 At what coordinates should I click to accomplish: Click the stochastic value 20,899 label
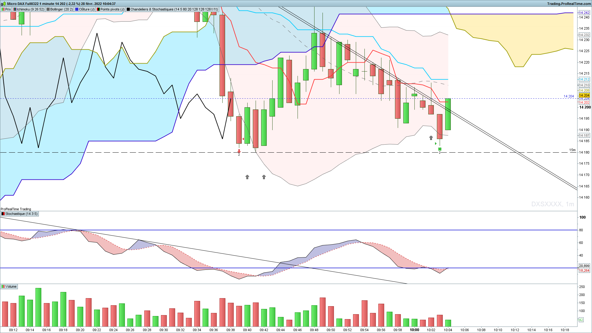click(584, 266)
